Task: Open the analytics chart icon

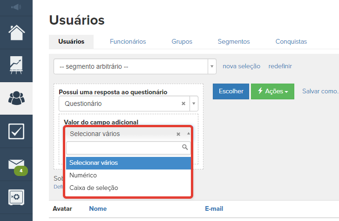Action: pos(16,65)
